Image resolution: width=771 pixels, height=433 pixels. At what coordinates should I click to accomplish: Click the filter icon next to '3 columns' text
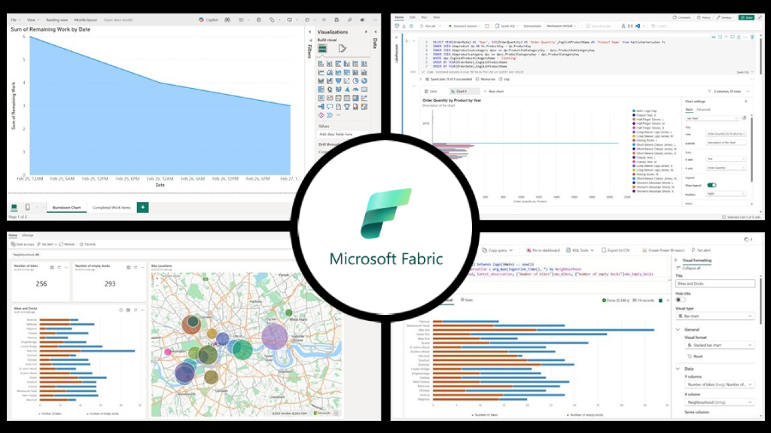point(709,91)
